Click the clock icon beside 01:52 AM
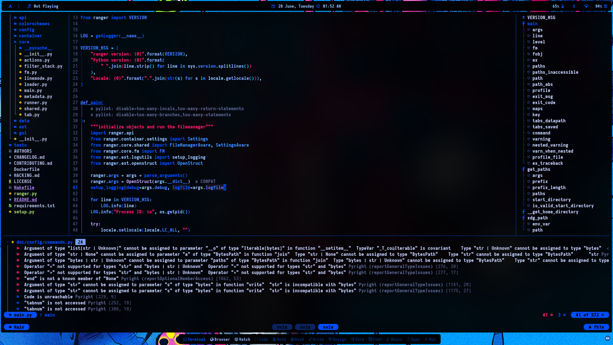Image resolution: width=613 pixels, height=345 pixels. click(x=318, y=6)
